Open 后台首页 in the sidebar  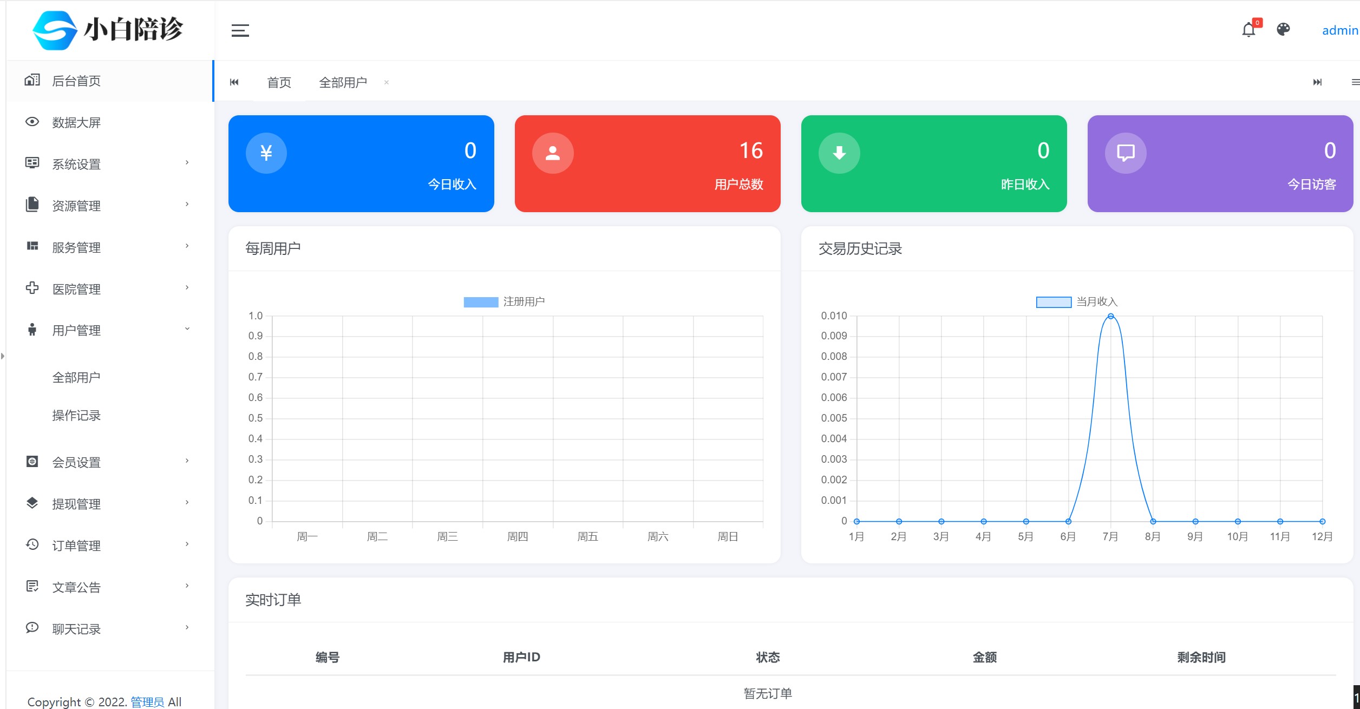(110, 81)
